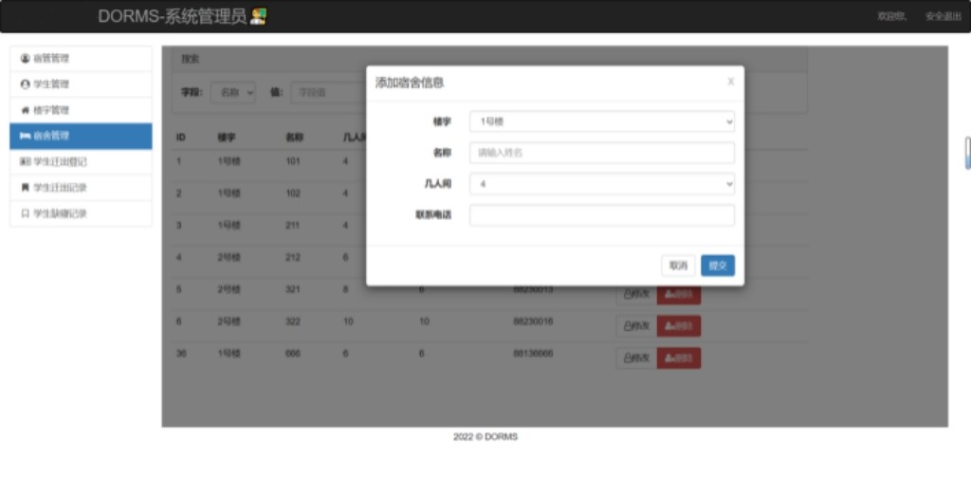Click the phone number 88136666

(x=533, y=354)
